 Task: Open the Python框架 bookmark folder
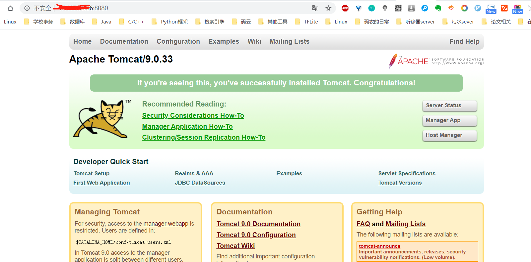click(x=170, y=22)
